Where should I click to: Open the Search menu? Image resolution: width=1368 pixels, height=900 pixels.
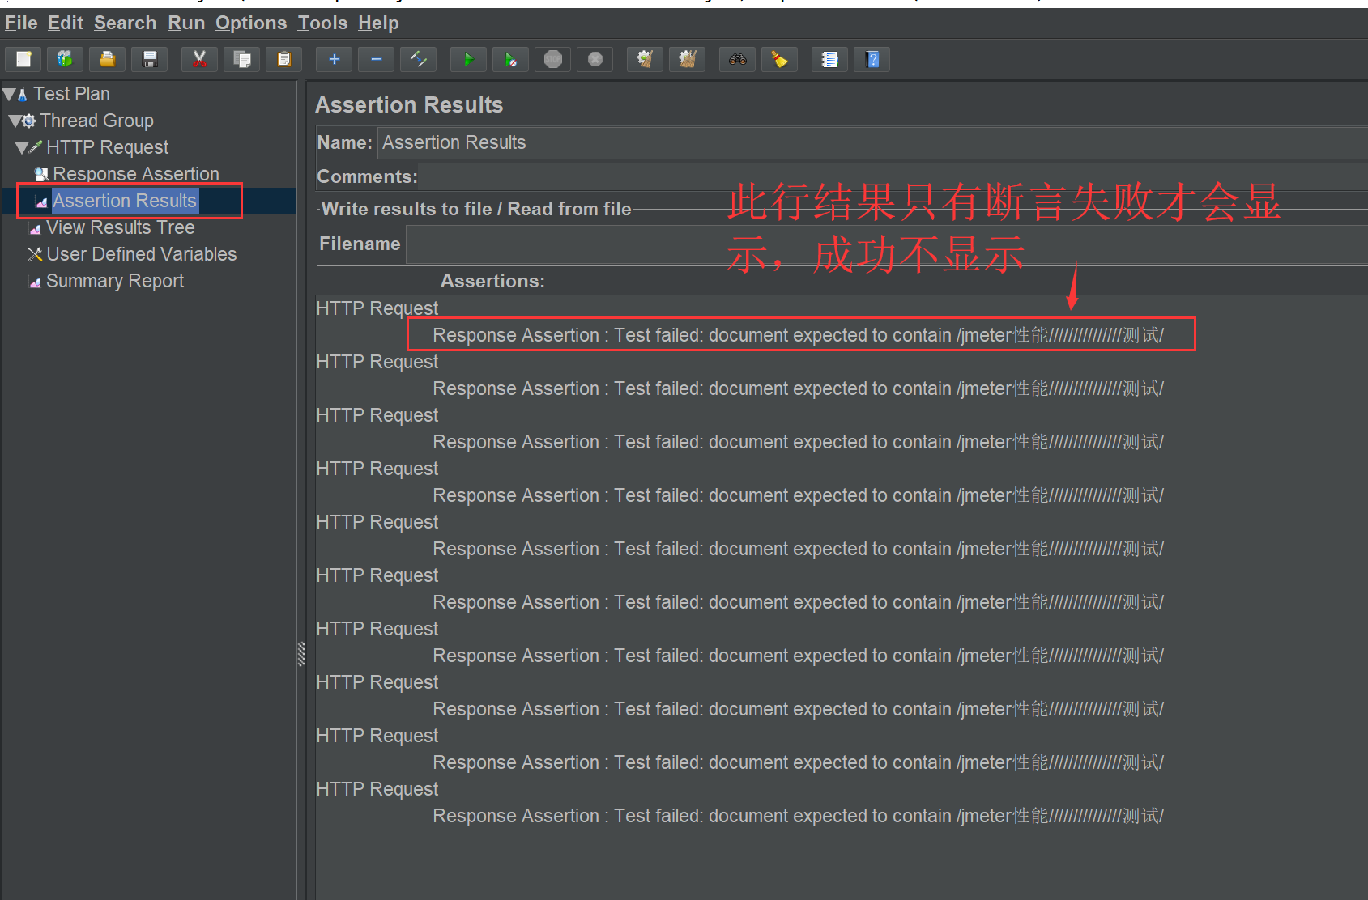(x=125, y=23)
